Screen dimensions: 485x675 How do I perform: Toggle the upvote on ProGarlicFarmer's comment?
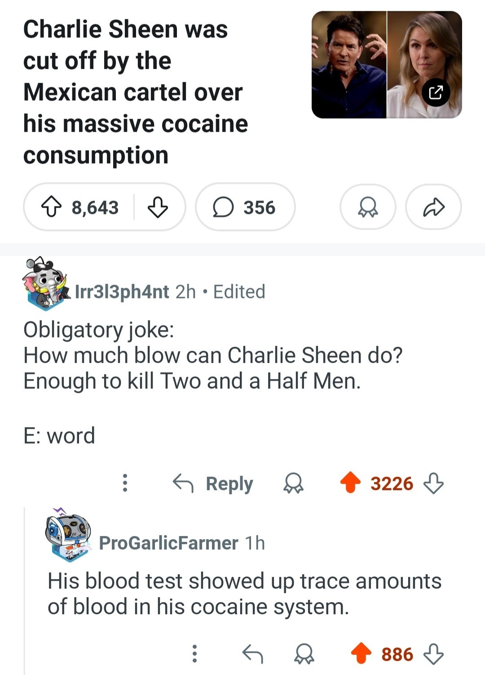tap(362, 654)
